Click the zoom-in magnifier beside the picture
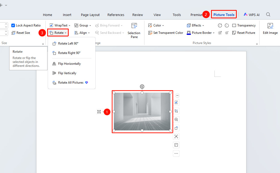 click(x=176, y=120)
